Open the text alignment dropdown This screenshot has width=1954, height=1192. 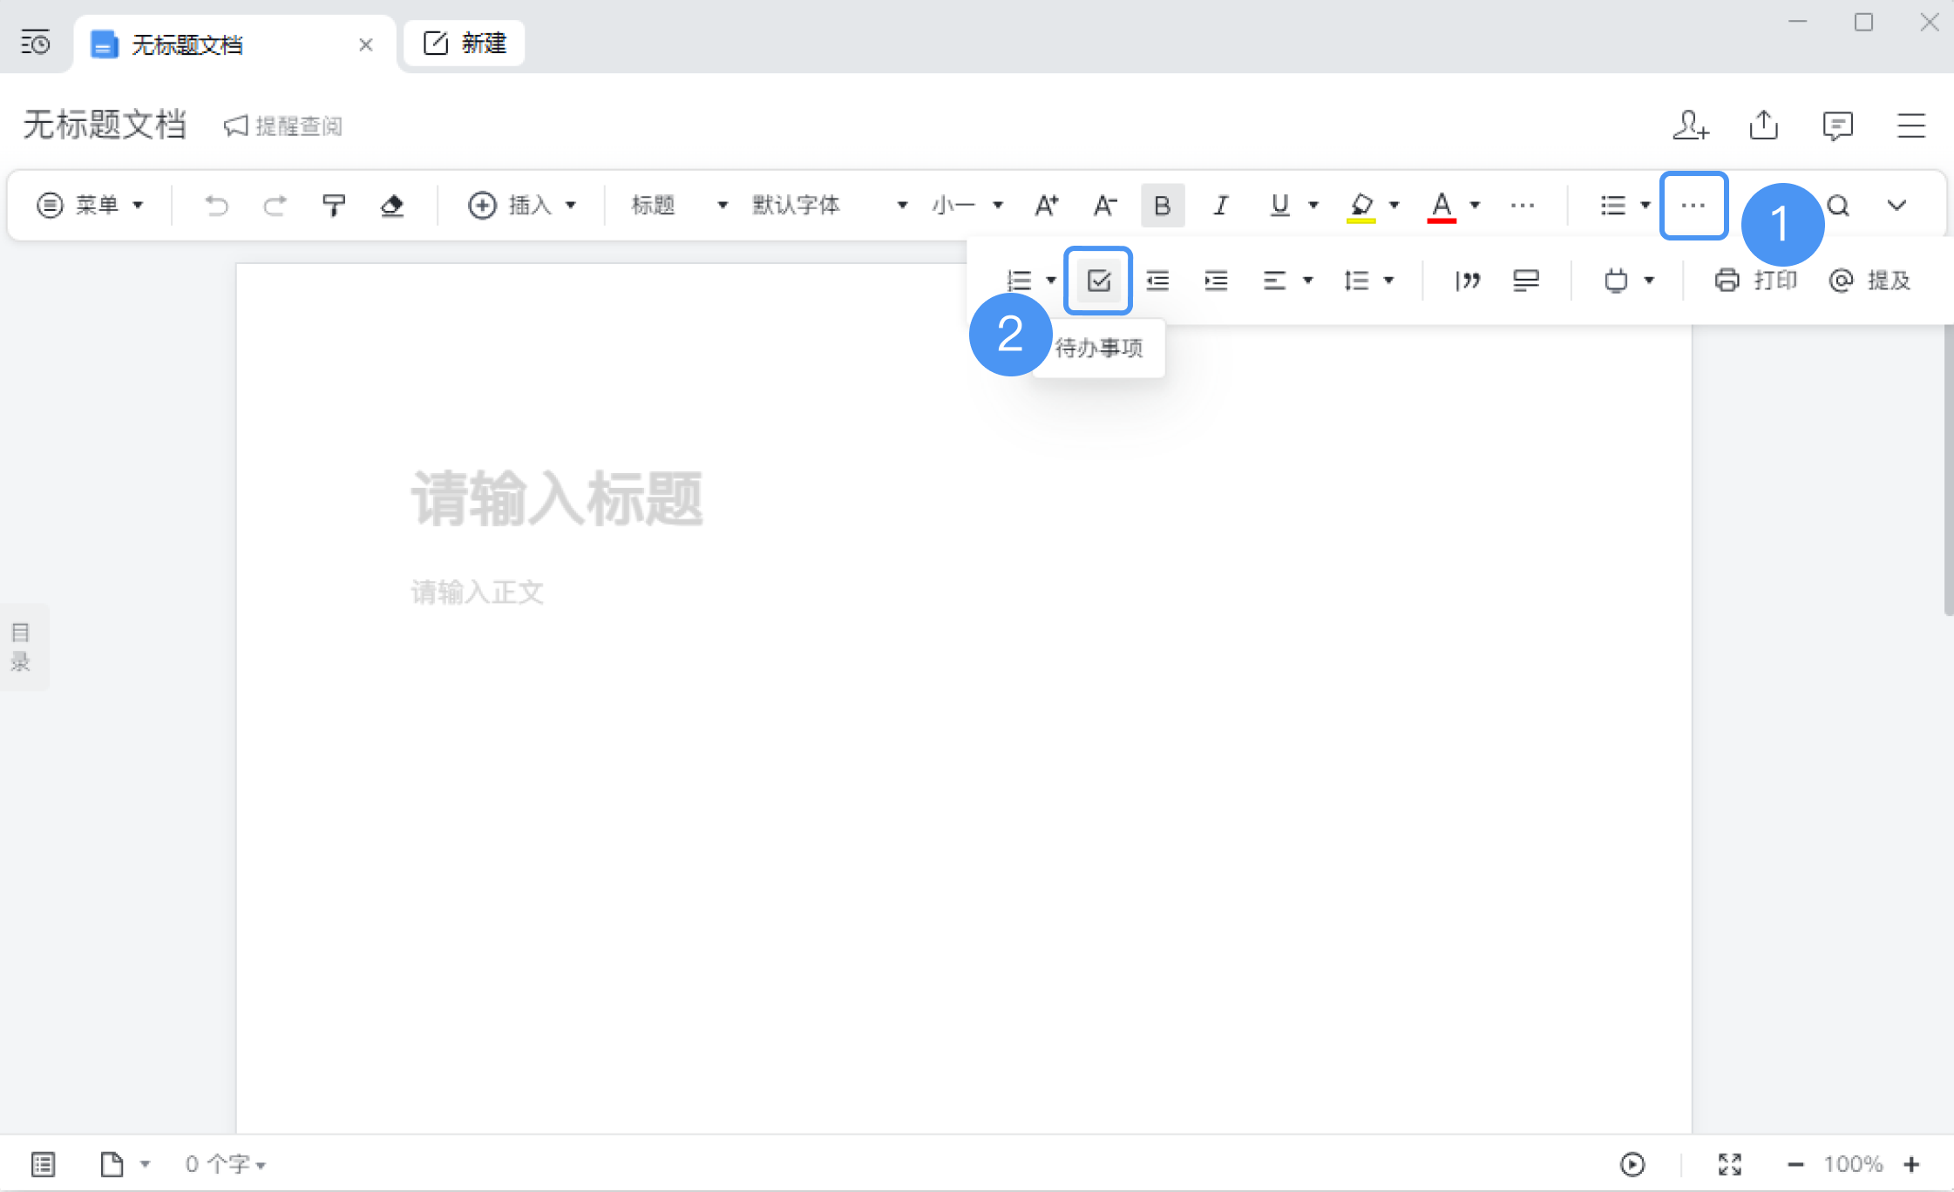(1288, 281)
